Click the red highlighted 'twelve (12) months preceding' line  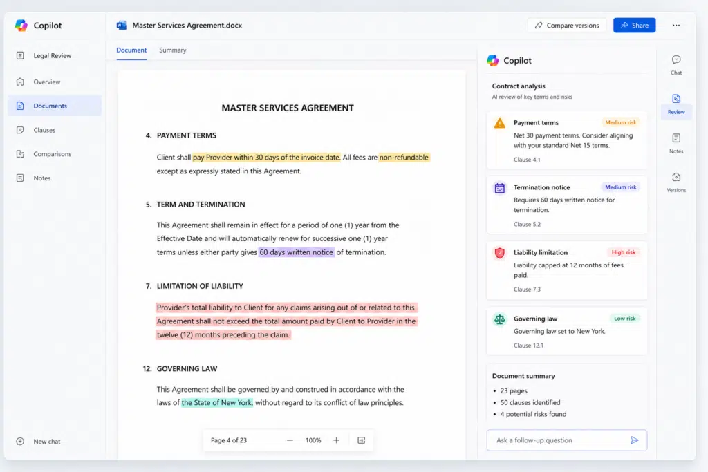(x=223, y=334)
